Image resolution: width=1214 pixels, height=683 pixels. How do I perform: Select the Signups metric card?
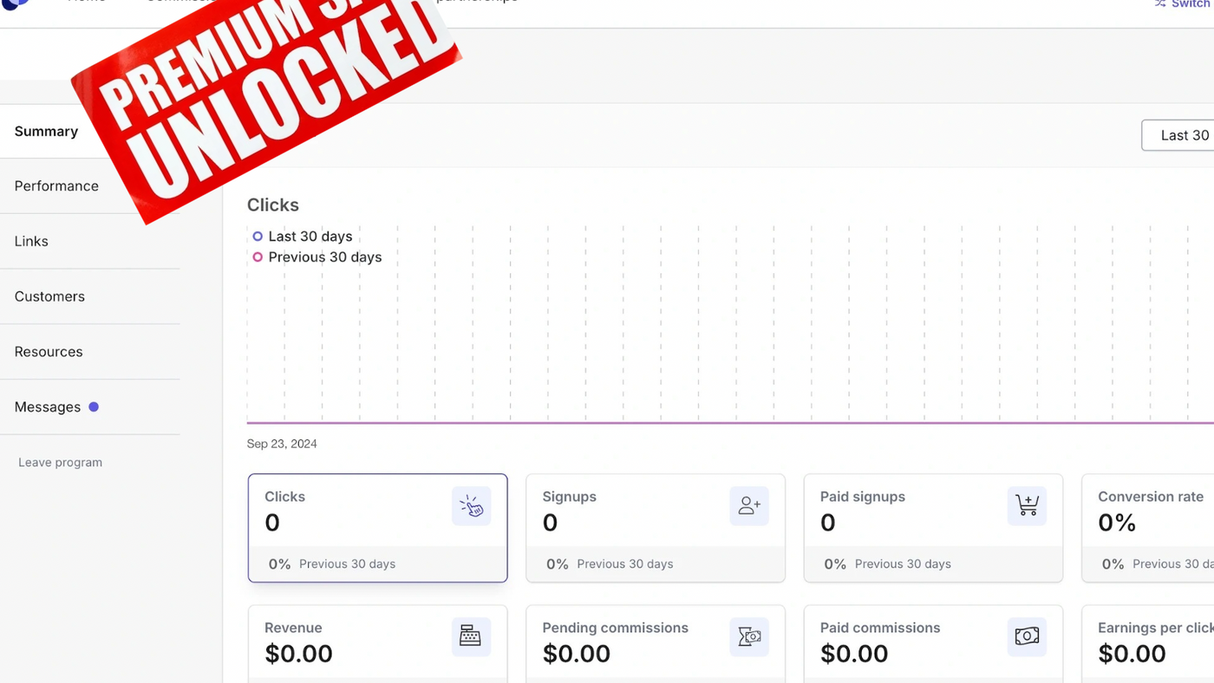pos(655,527)
